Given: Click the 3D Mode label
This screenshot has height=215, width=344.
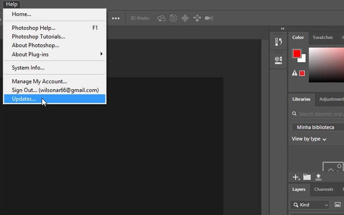Looking at the screenshot, I should click(x=140, y=18).
